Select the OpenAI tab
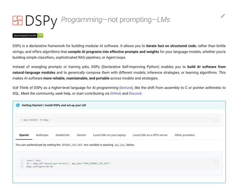239x185 pixels. [x=24, y=135]
